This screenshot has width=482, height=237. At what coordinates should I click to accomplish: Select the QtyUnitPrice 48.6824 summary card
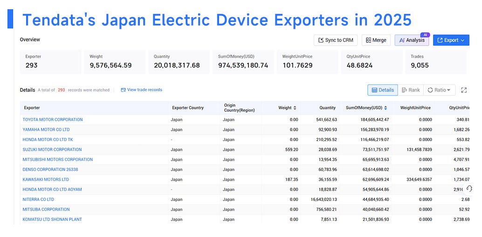(x=372, y=62)
